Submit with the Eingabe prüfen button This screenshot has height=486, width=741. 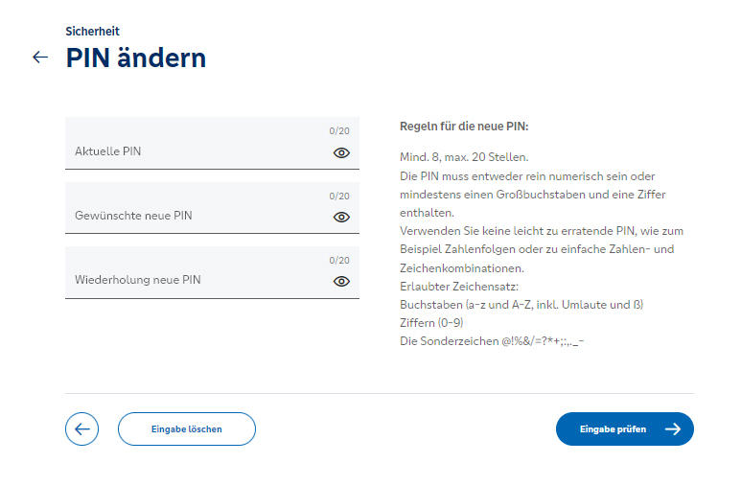click(625, 428)
